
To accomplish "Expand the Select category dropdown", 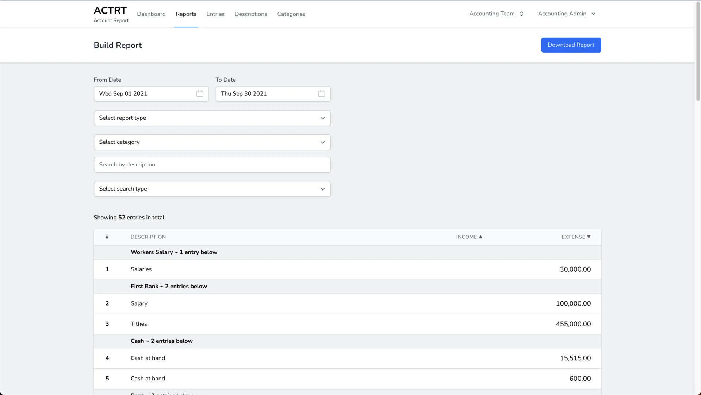I will point(212,142).
